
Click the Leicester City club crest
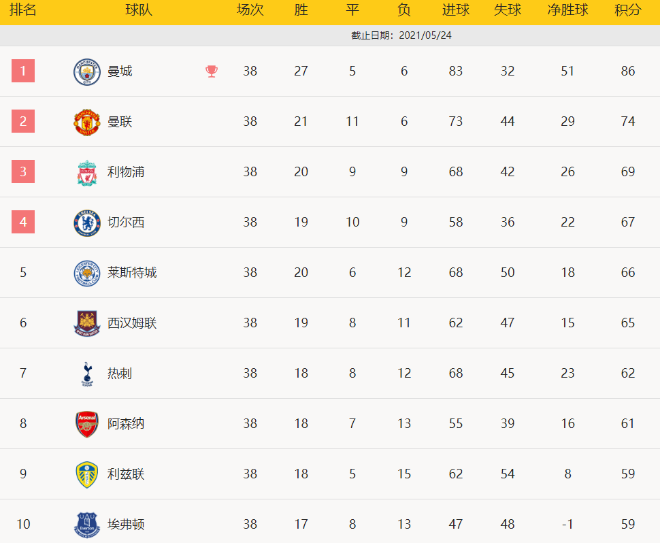coord(86,273)
